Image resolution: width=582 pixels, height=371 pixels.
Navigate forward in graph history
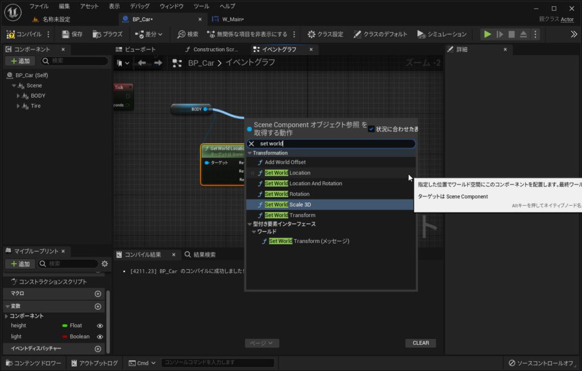(158, 63)
